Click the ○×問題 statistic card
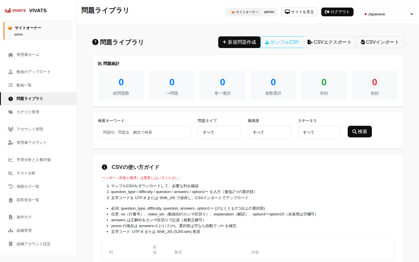 coord(172,86)
